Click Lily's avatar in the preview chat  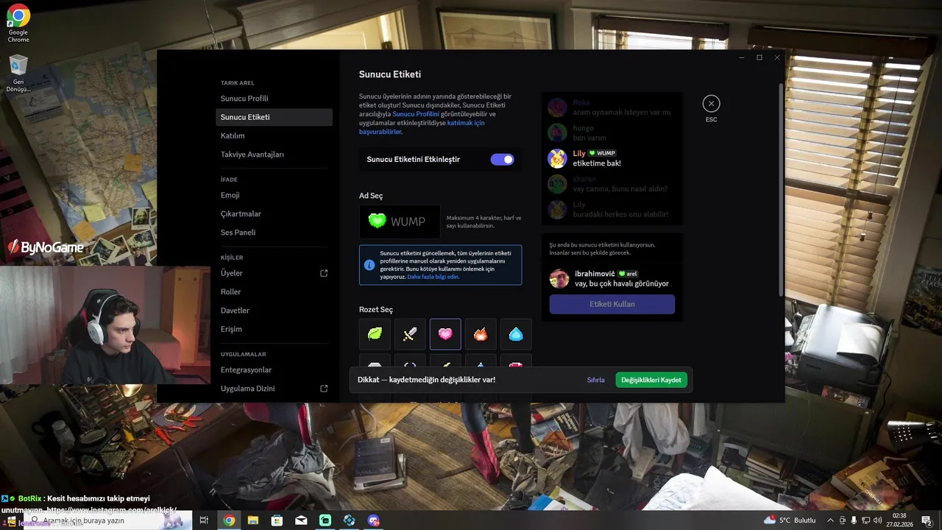coord(557,158)
